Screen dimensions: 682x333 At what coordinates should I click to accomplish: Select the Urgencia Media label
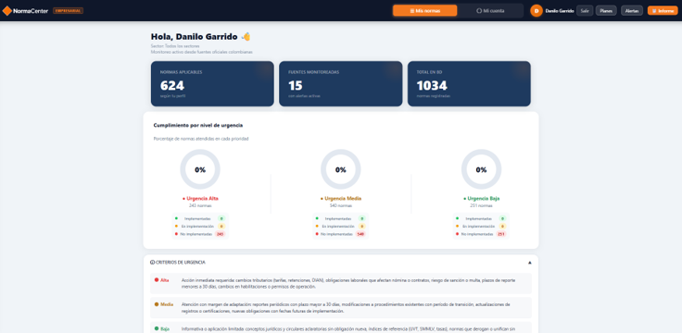341,198
